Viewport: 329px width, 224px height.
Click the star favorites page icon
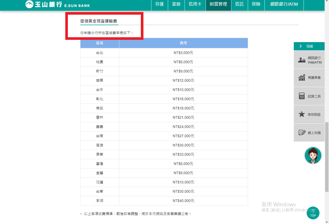(x=301, y=114)
